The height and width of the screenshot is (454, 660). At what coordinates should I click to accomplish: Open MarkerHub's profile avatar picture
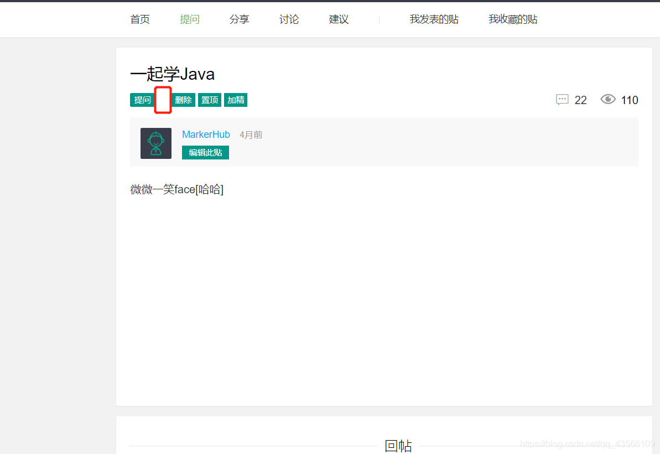[155, 143]
